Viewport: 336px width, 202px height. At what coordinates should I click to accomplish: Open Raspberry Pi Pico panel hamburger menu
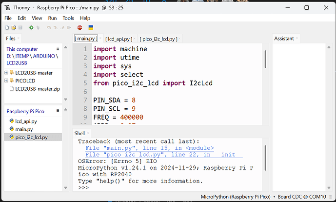(x=58, y=111)
